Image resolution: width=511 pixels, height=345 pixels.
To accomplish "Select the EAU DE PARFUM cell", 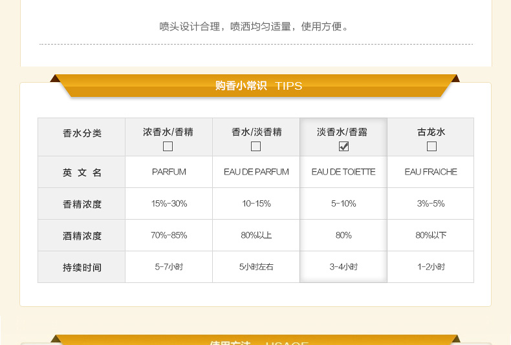I will [256, 172].
